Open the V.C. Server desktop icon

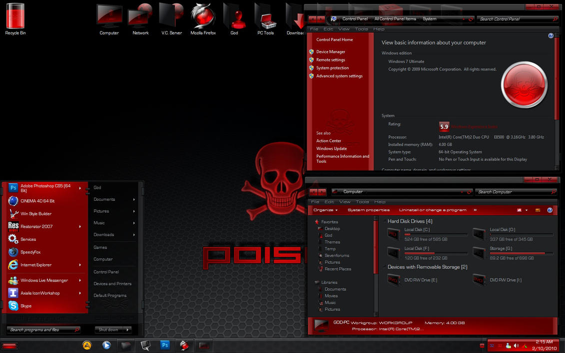[x=171, y=19]
